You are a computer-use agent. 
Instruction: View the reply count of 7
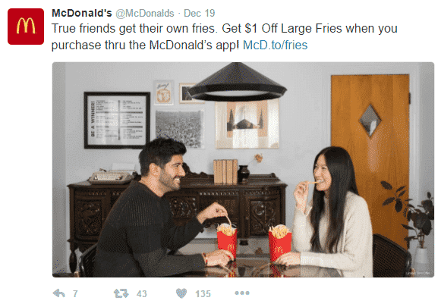(75, 294)
